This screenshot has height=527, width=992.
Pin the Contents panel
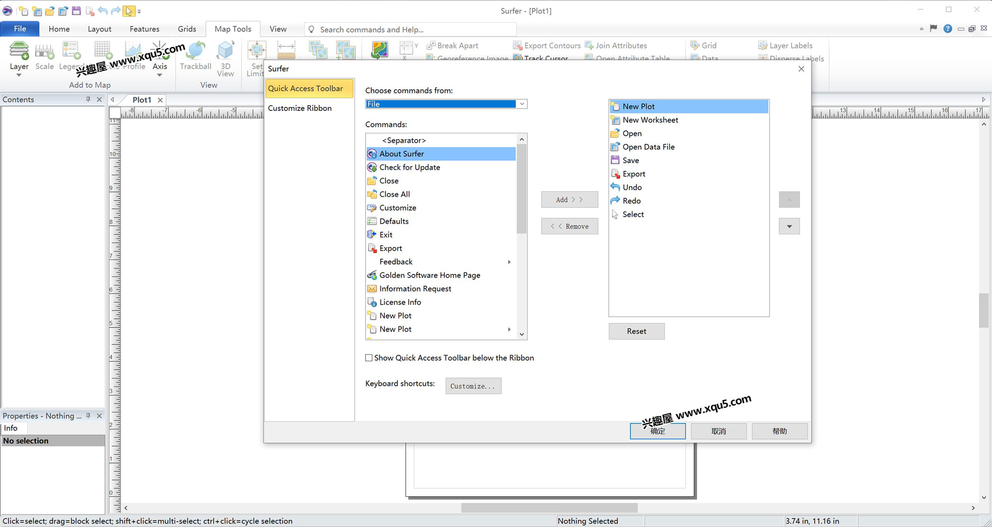(x=88, y=99)
